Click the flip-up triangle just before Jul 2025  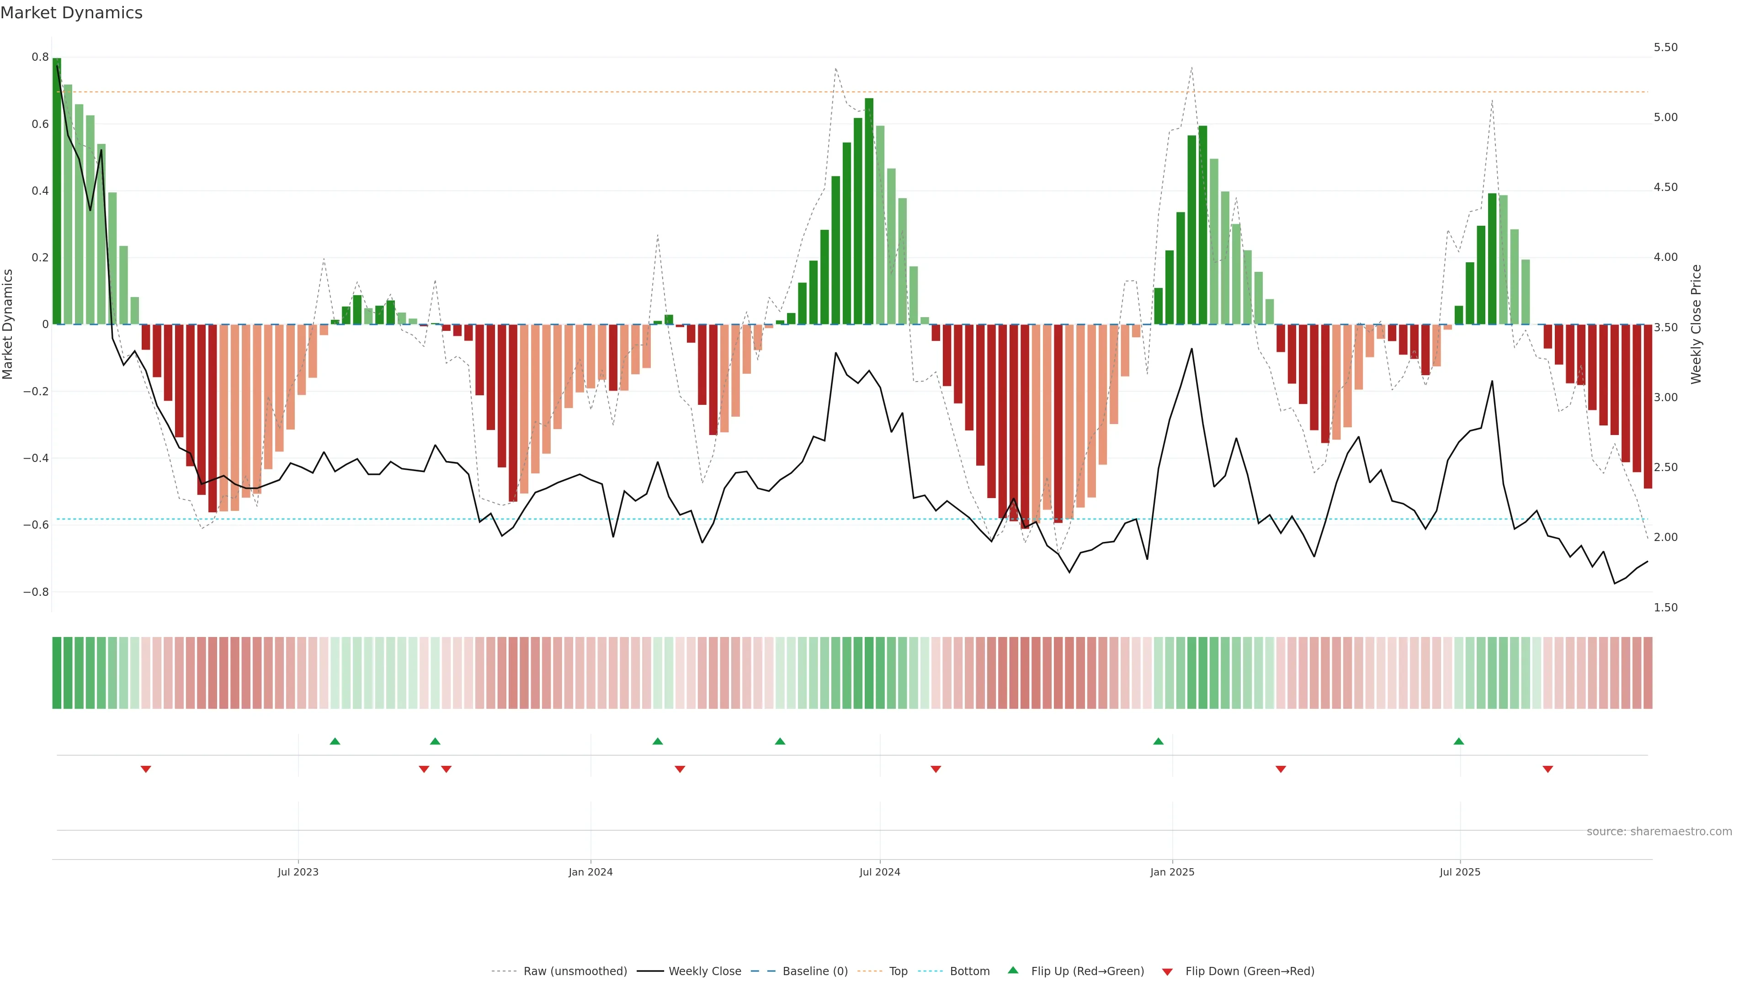[1459, 741]
